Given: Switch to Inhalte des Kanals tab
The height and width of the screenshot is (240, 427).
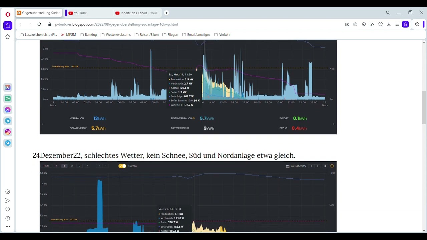Looking at the screenshot, I should [137, 13].
